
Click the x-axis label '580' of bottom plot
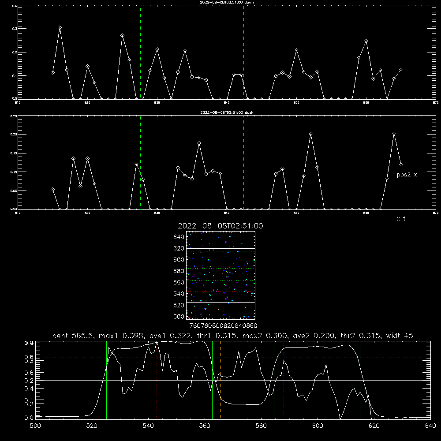click(x=261, y=426)
